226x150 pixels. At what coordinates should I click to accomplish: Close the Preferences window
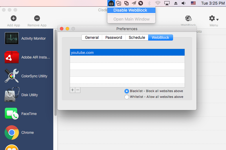click(62, 29)
